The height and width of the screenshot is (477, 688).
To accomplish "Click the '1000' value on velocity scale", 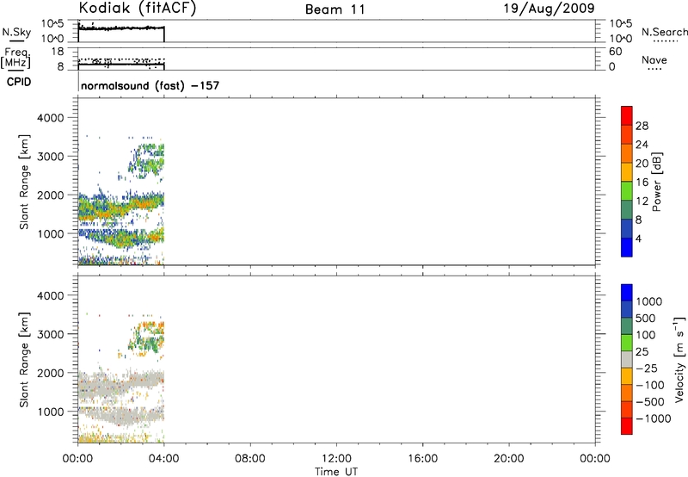I will point(648,301).
